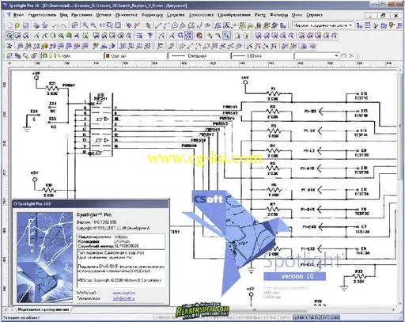
Task: Select the Zoom in magnifier icon
Action: click(85, 25)
